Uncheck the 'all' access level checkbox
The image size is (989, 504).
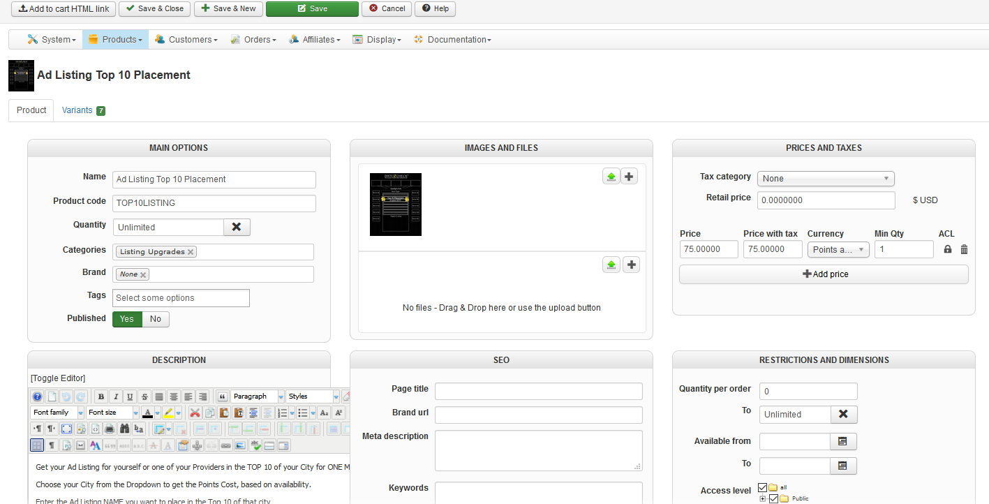[x=762, y=487]
